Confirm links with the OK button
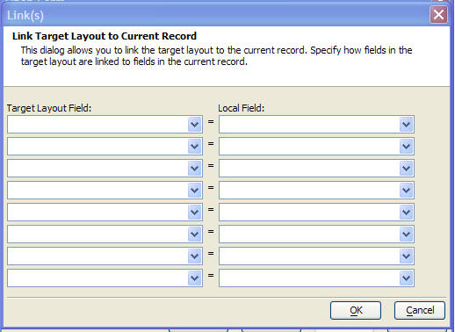This screenshot has width=455, height=332. pos(356,310)
